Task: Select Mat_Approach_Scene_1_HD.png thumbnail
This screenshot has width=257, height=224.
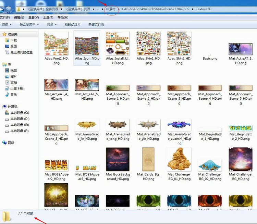Action: click(x=118, y=88)
